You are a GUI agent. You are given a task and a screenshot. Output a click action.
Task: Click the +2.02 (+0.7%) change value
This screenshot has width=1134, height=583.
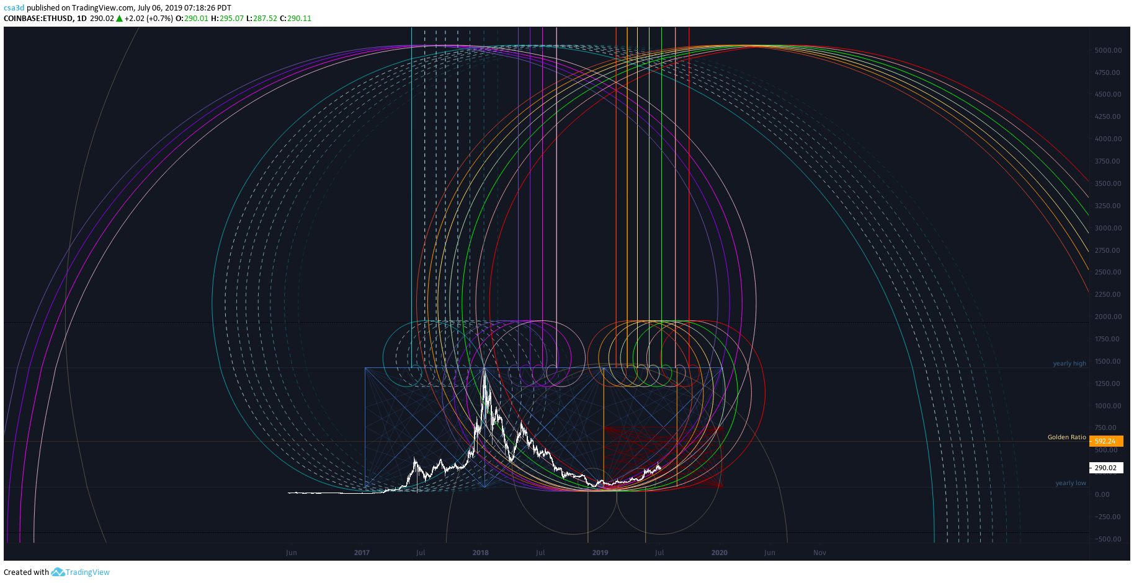[149, 19]
